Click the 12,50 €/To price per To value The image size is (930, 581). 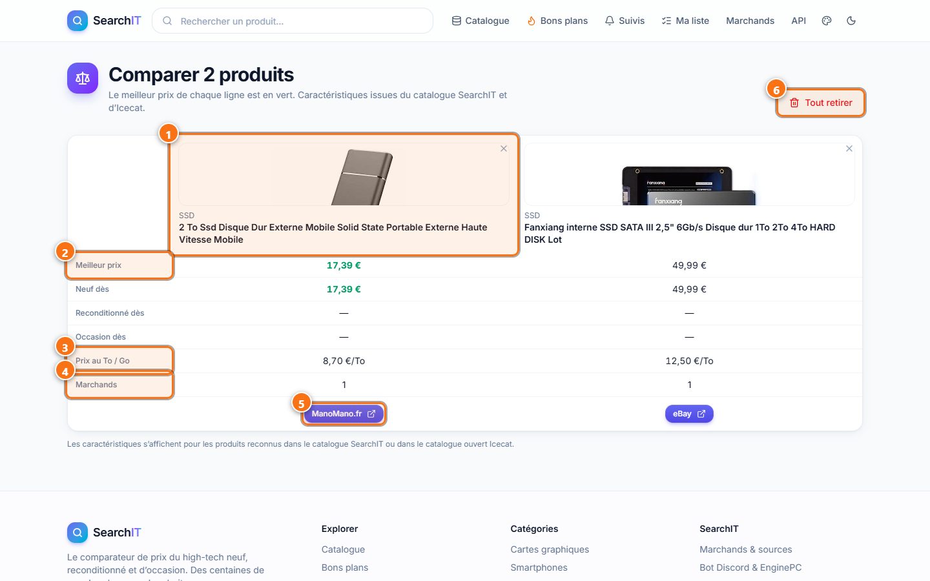point(689,361)
